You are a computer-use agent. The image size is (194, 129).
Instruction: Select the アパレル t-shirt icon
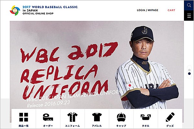click(97, 117)
